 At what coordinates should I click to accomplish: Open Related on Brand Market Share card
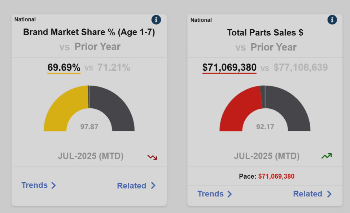coord(132,186)
